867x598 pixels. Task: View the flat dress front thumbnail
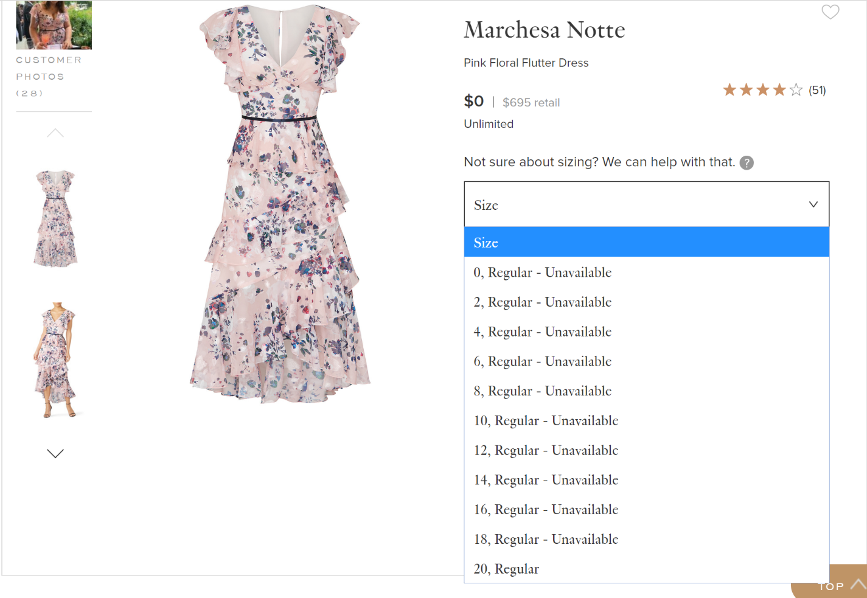[x=55, y=218]
